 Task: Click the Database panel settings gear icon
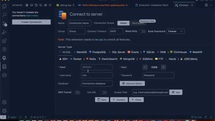click(x=27, y=5)
